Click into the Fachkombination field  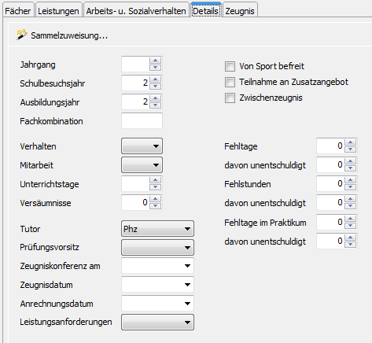click(142, 121)
